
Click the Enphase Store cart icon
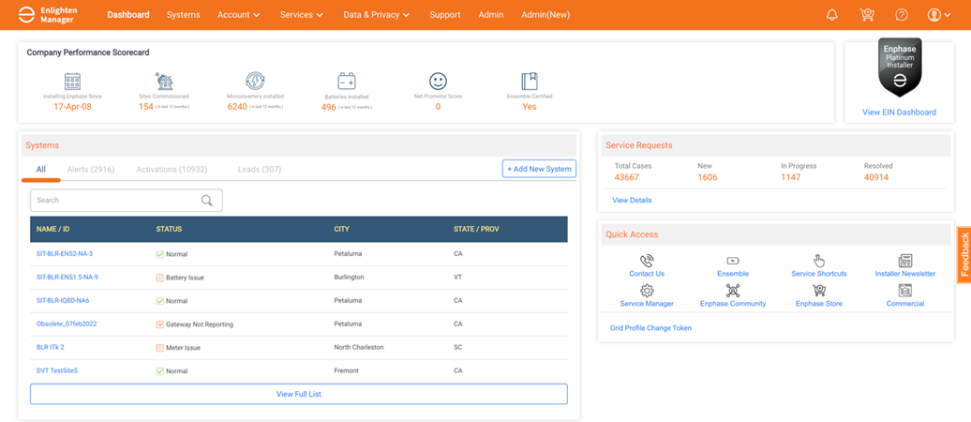point(818,291)
